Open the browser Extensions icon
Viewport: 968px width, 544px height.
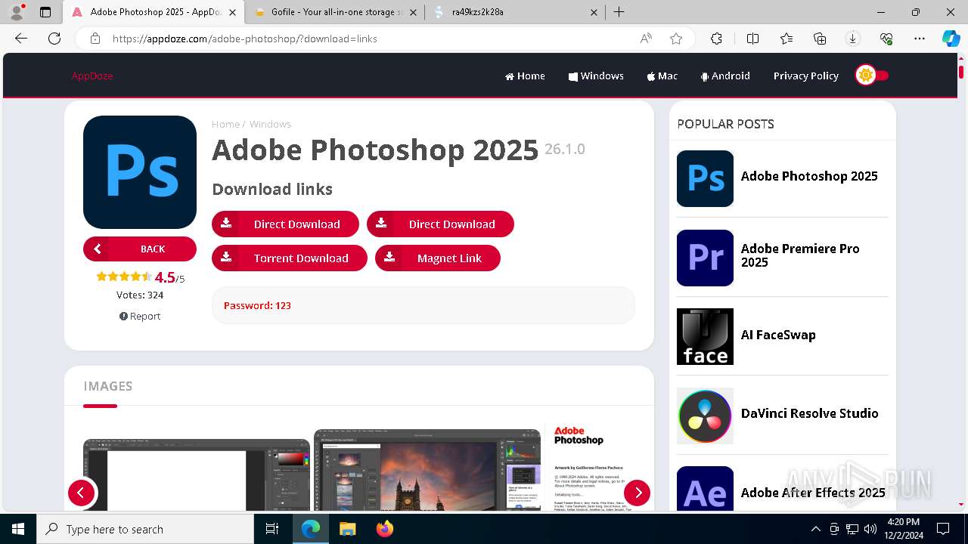pyautogui.click(x=716, y=39)
